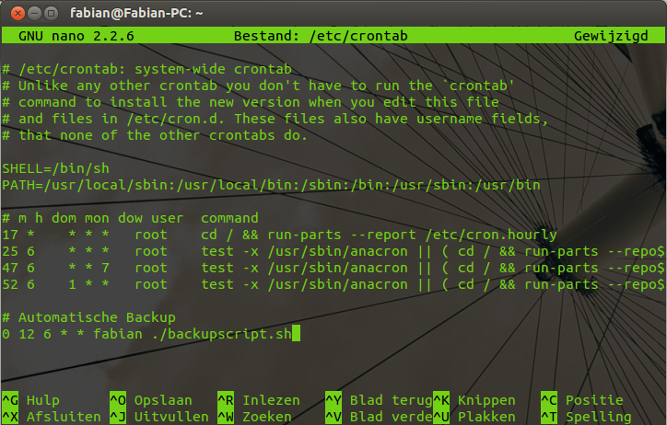The height and width of the screenshot is (425, 667).
Task: Click the ^U Plakken shortcut
Action: 474,417
